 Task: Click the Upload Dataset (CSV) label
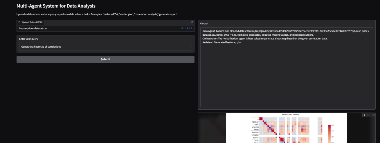tap(32, 22)
